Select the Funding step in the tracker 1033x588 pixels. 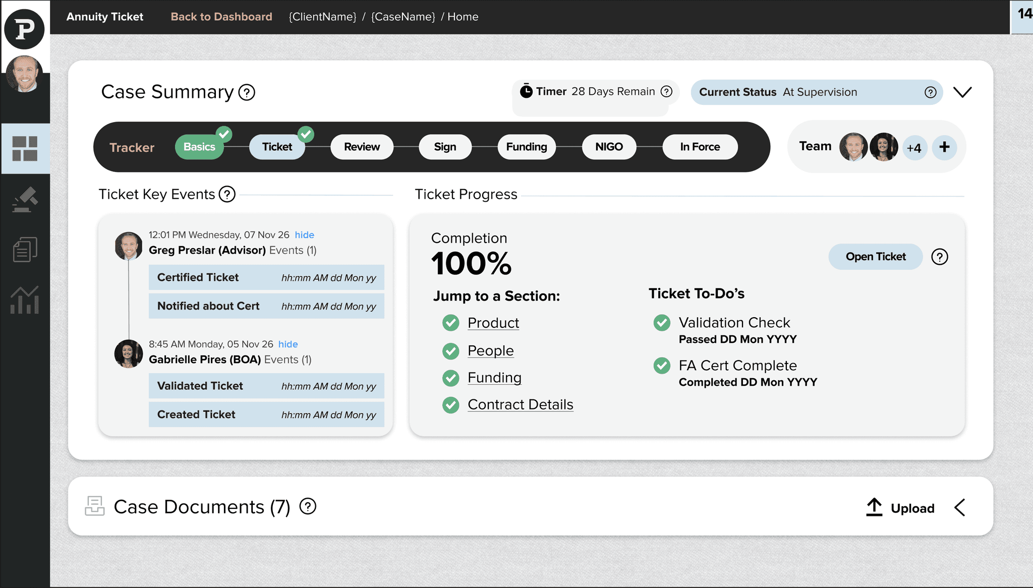click(526, 147)
